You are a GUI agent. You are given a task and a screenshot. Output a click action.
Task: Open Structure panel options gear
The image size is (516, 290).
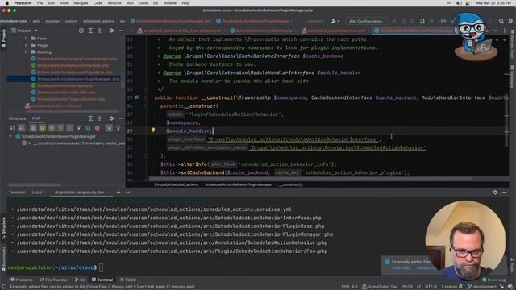tap(111, 118)
